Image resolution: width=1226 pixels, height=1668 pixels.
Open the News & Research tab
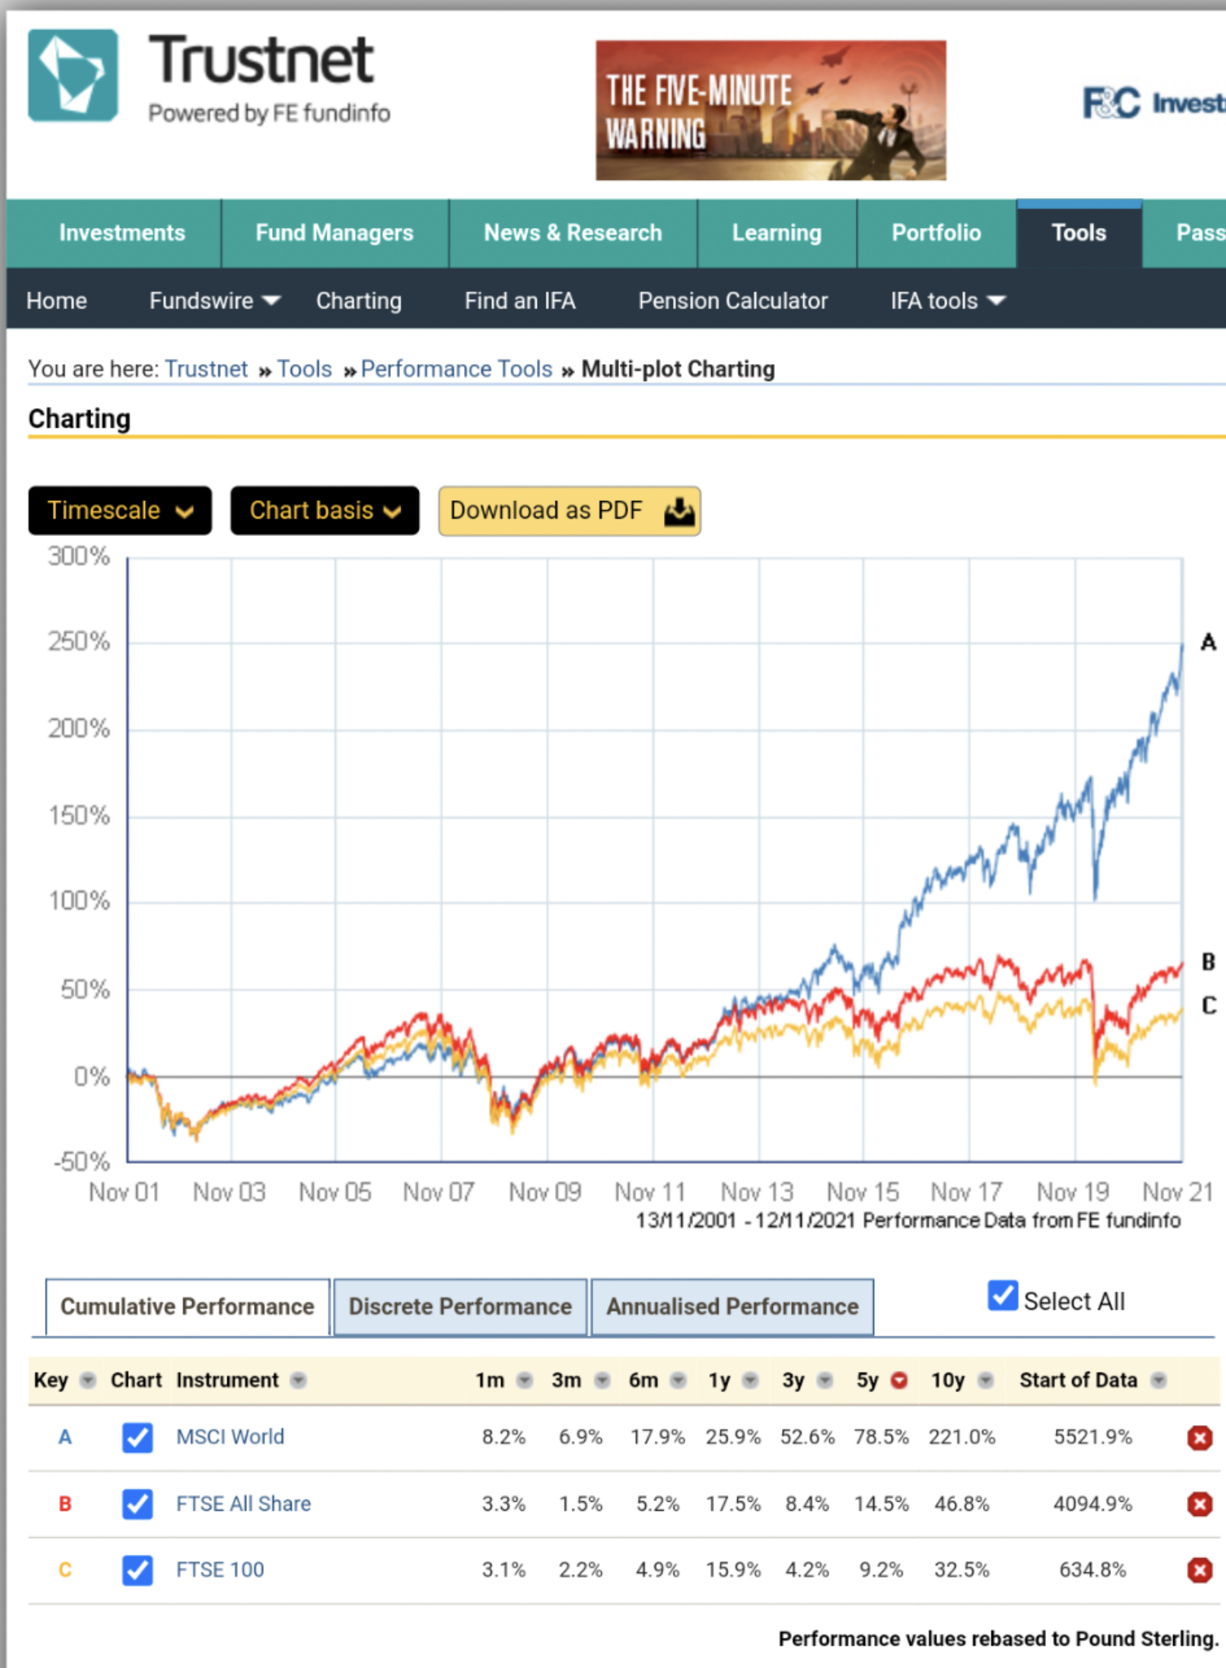point(573,233)
